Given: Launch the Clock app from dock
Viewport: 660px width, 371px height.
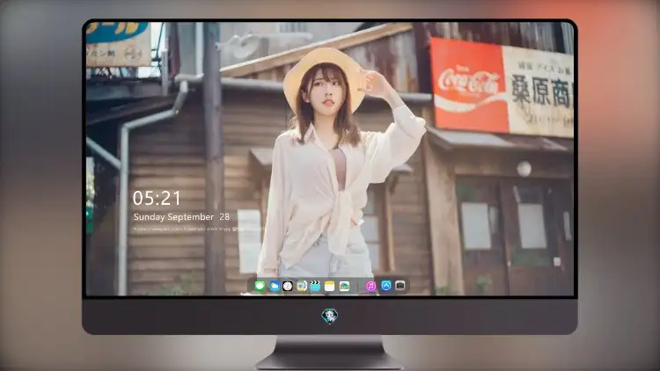Looking at the screenshot, I should (288, 286).
